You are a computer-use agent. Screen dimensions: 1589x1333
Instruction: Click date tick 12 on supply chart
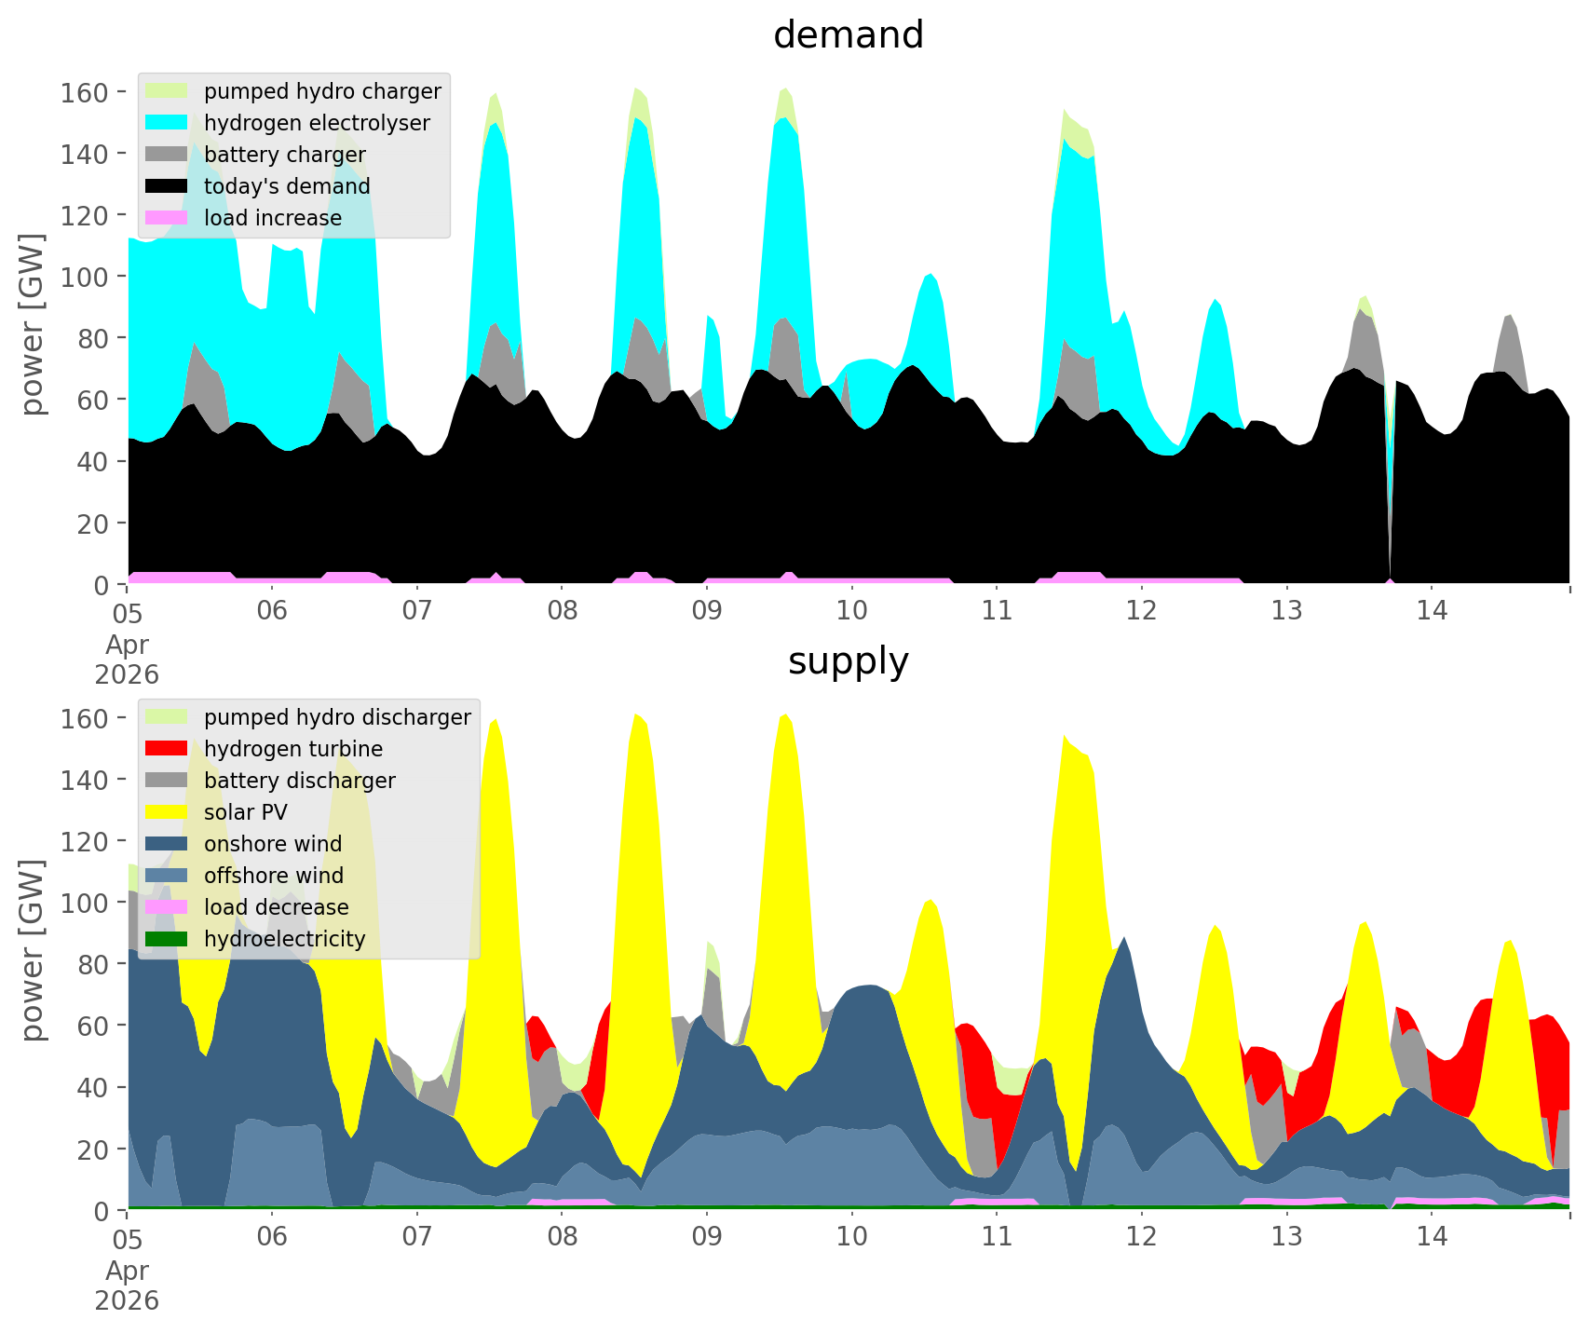pos(1141,1238)
